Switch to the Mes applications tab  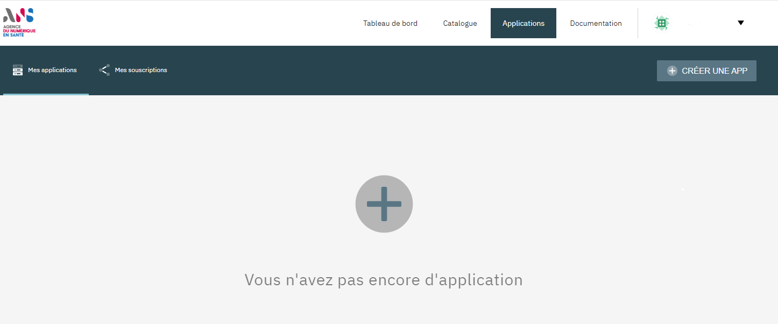(x=52, y=70)
